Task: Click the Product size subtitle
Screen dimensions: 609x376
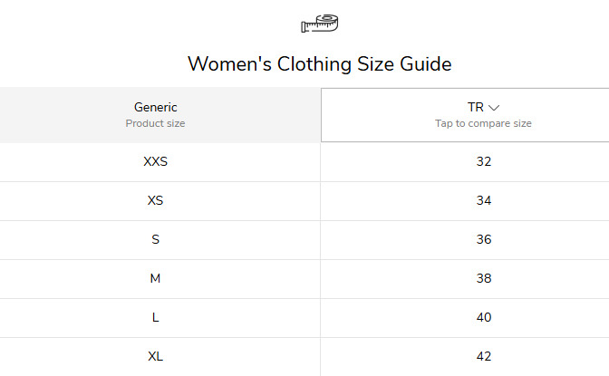Action: (x=155, y=123)
